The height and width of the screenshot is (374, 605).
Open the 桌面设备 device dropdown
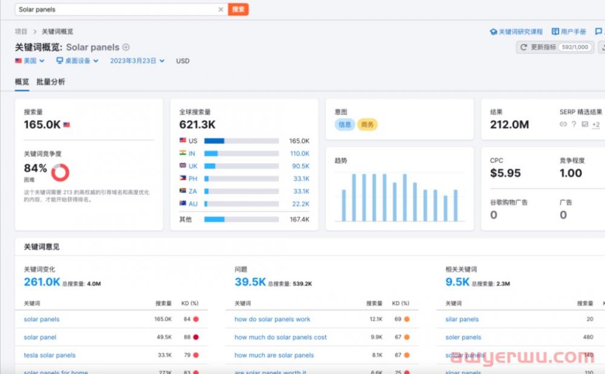pos(77,61)
